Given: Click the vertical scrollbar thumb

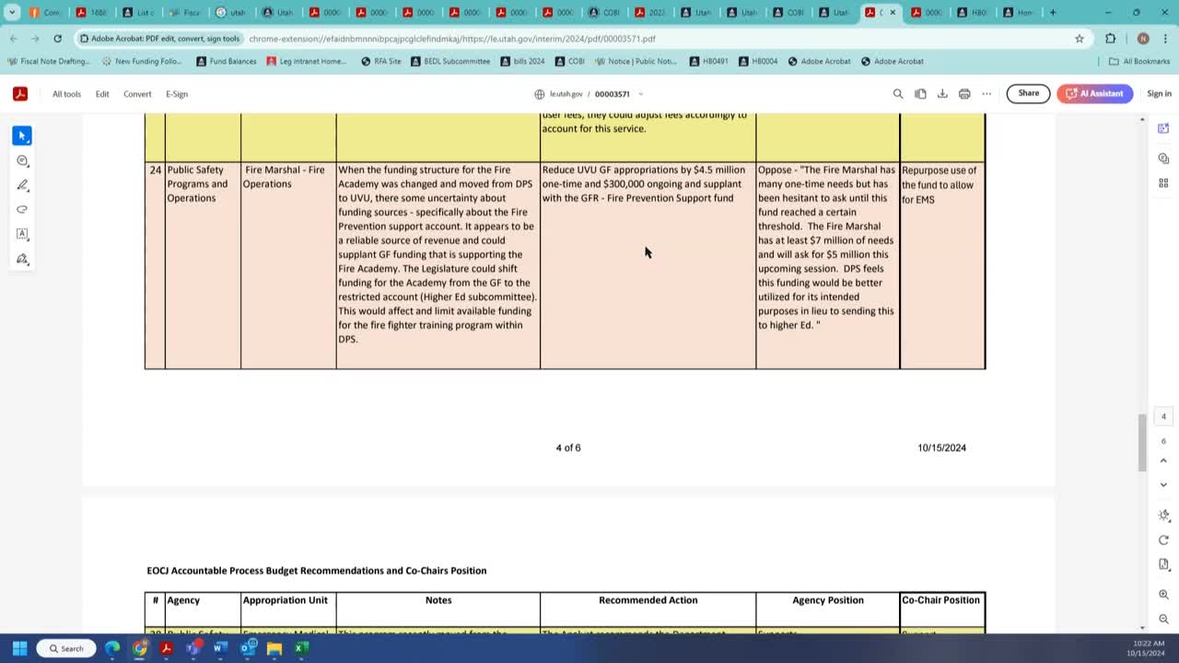Looking at the screenshot, I should (1142, 442).
